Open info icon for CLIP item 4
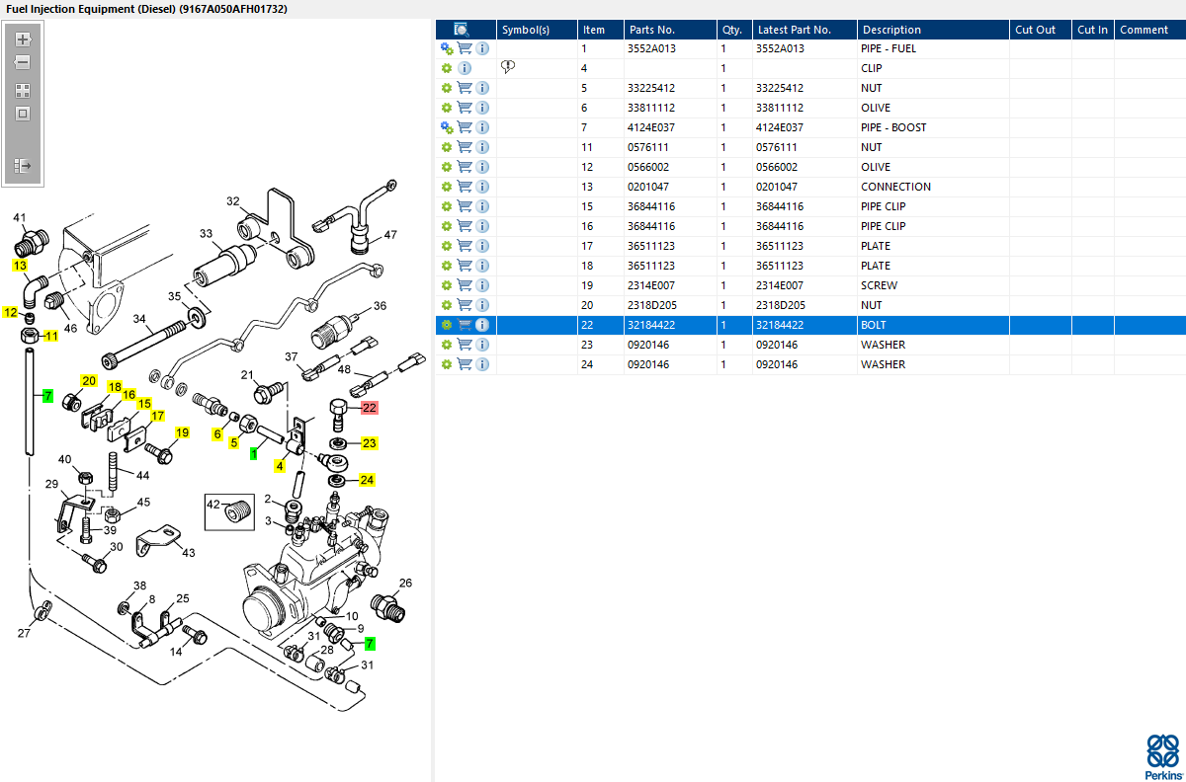 click(465, 68)
